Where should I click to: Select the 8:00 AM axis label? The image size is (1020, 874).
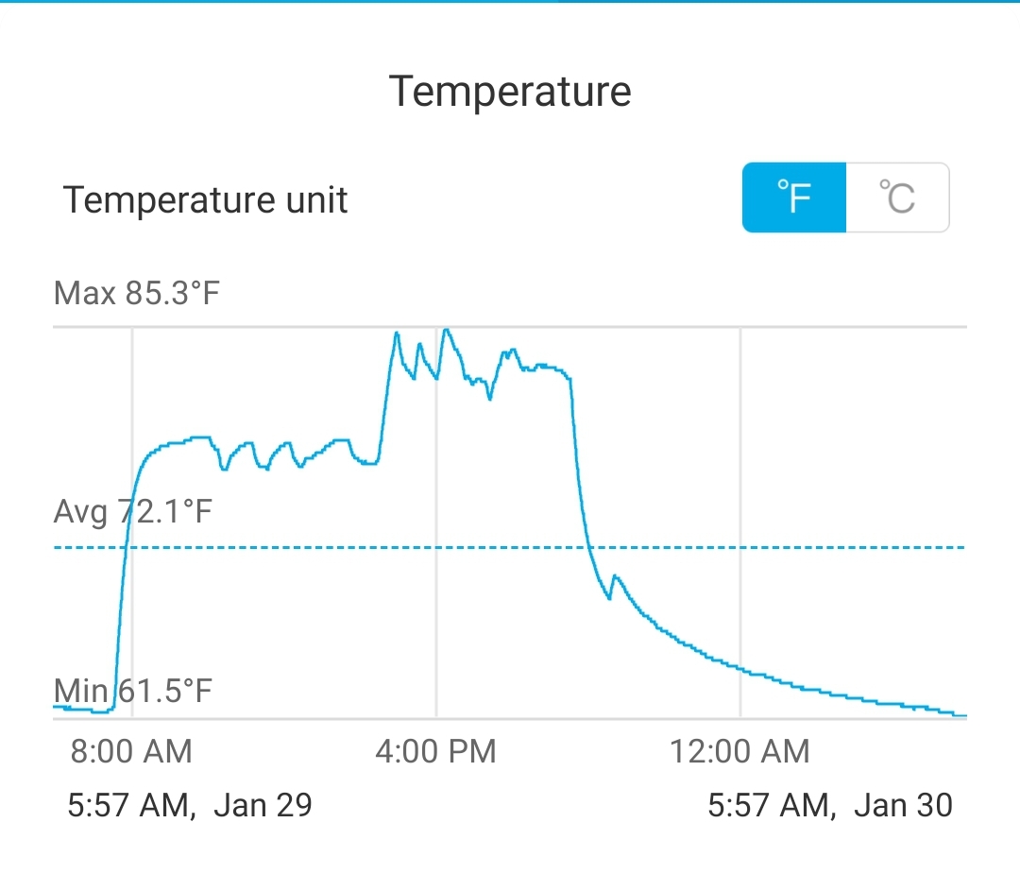point(131,751)
